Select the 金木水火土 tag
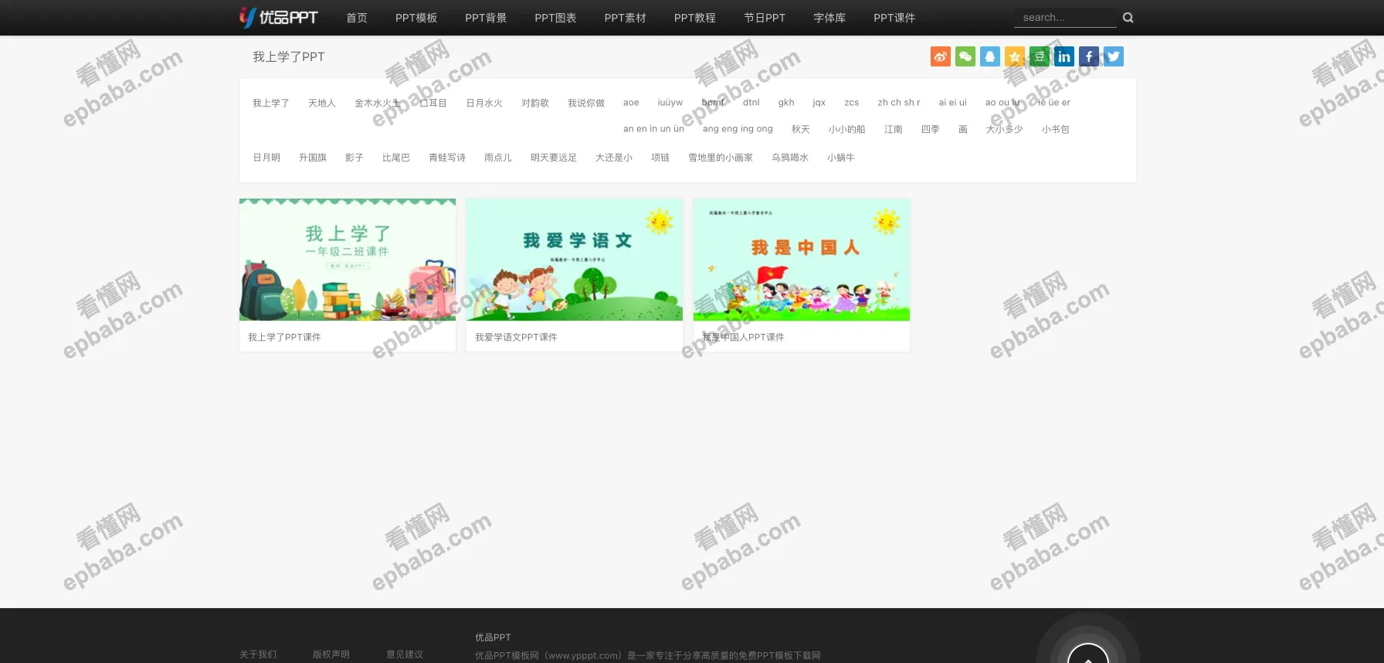 (x=378, y=103)
